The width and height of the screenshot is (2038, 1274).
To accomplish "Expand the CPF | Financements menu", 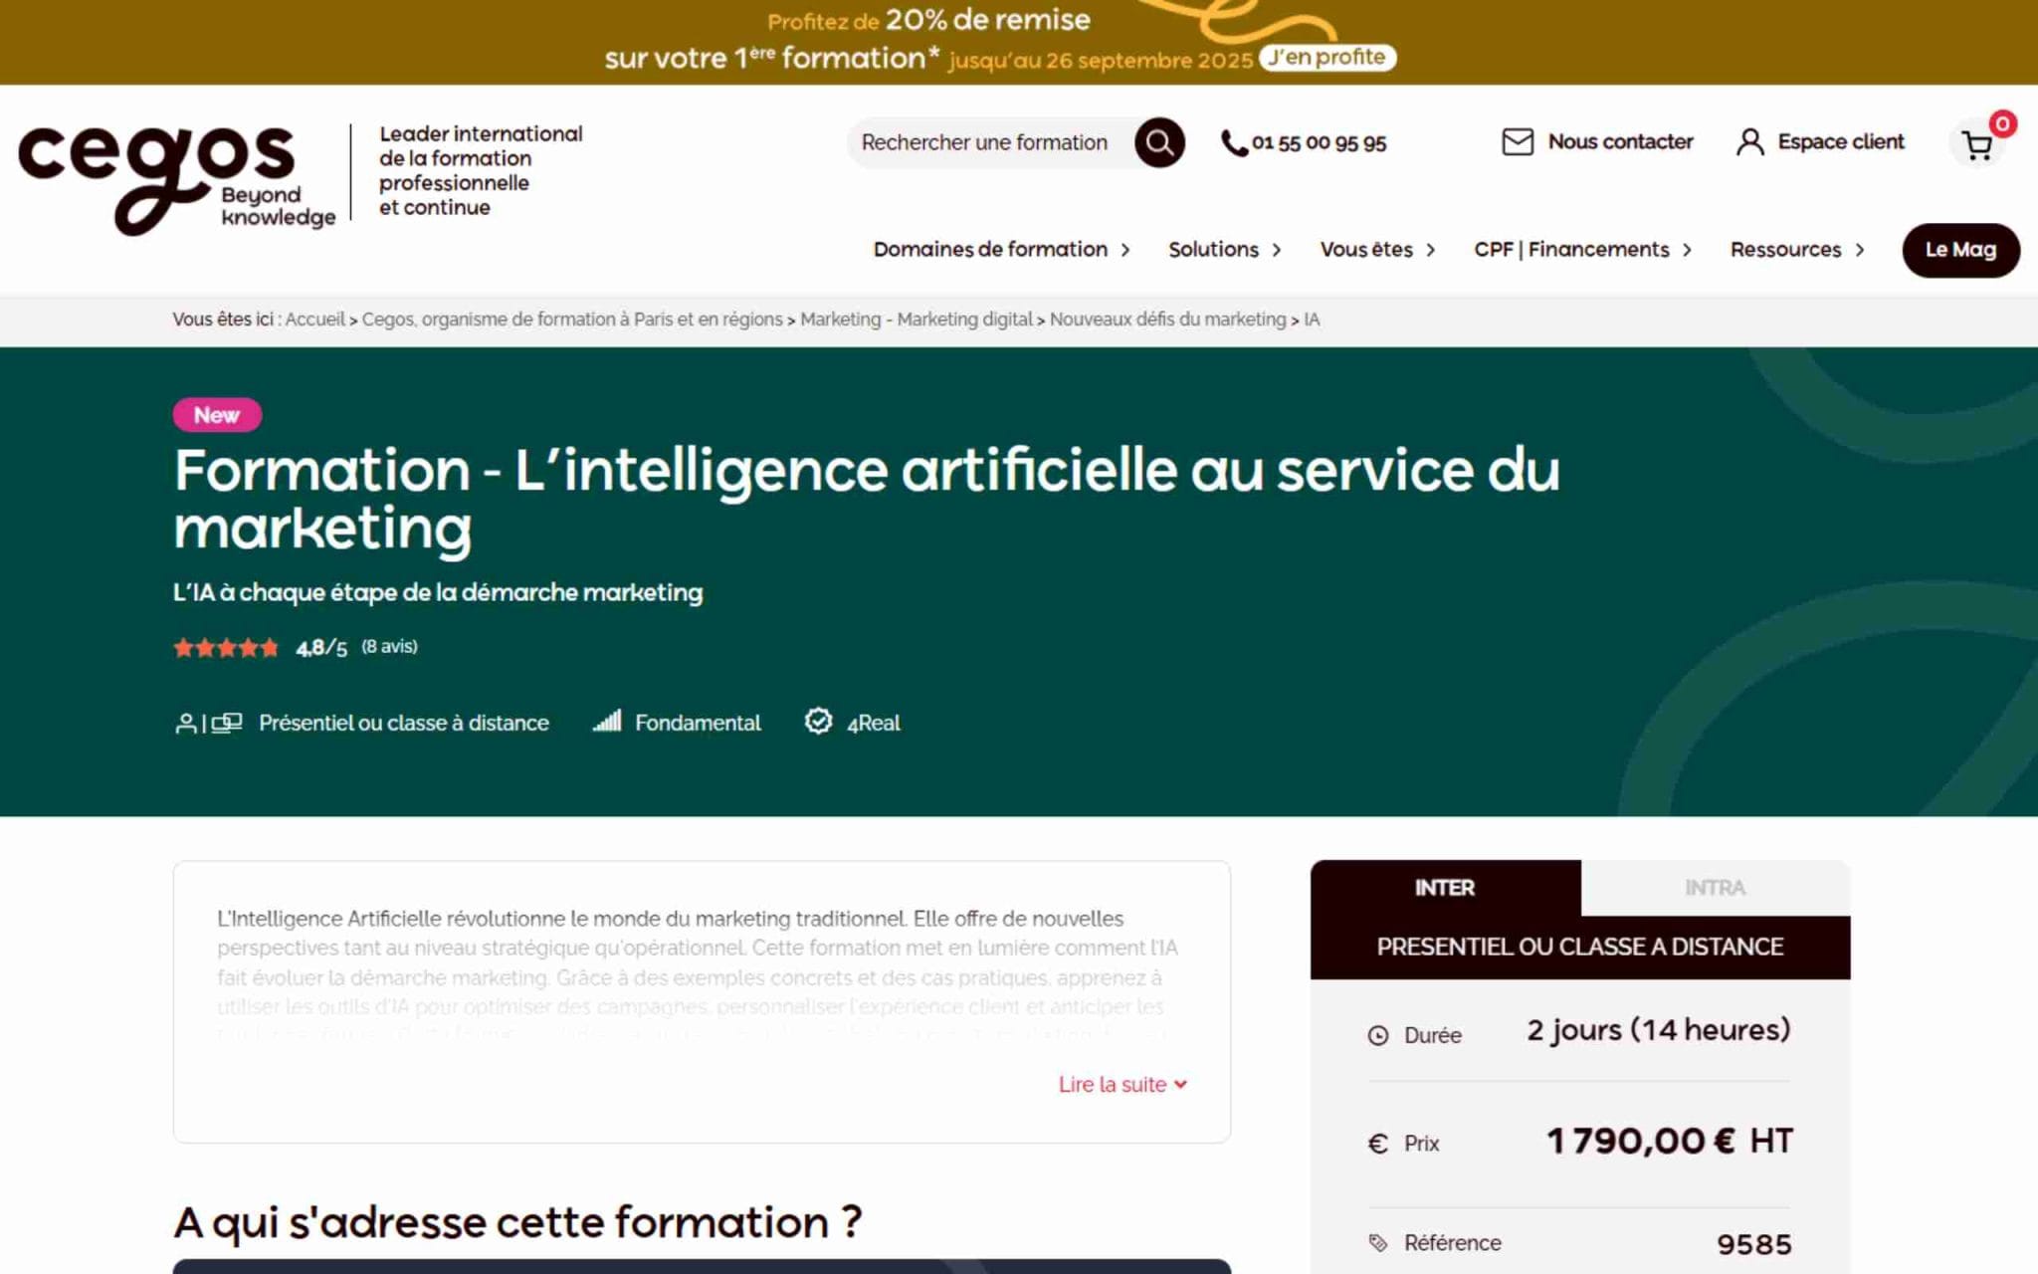I will (x=1582, y=250).
